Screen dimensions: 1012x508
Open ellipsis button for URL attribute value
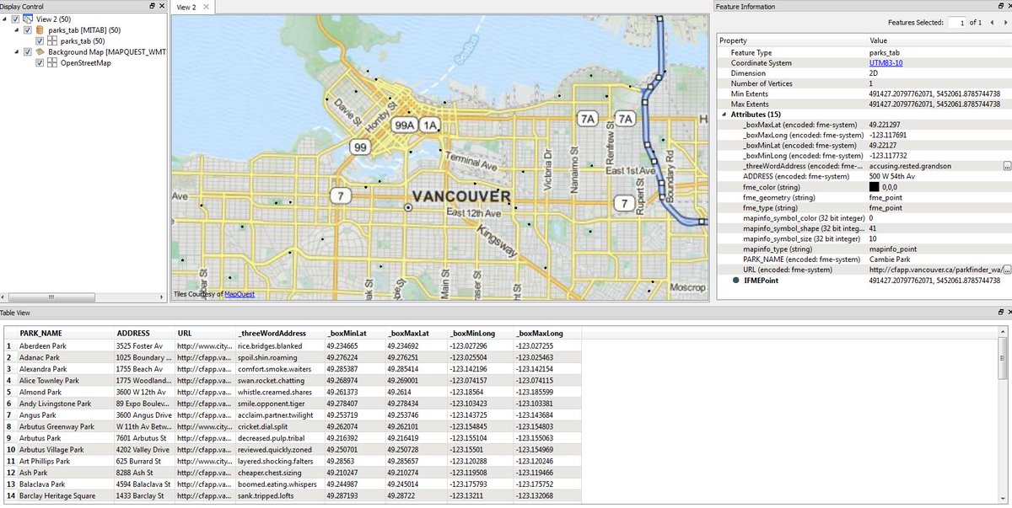click(1006, 270)
